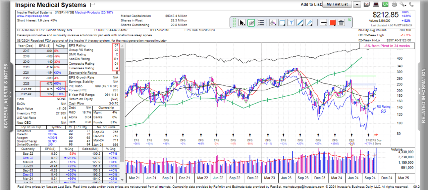The width and height of the screenshot is (428, 190).
Task: Open the wrench settings dropdown
Action: pyautogui.click(x=403, y=4)
